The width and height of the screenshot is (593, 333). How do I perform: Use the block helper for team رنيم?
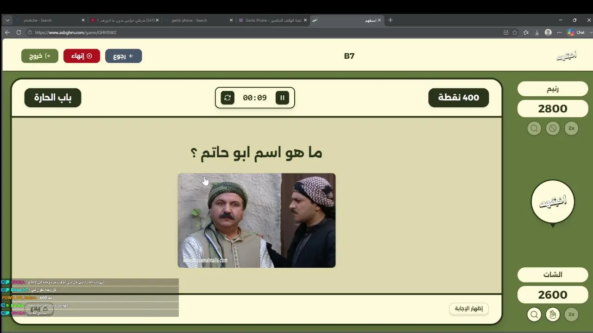pos(553,128)
